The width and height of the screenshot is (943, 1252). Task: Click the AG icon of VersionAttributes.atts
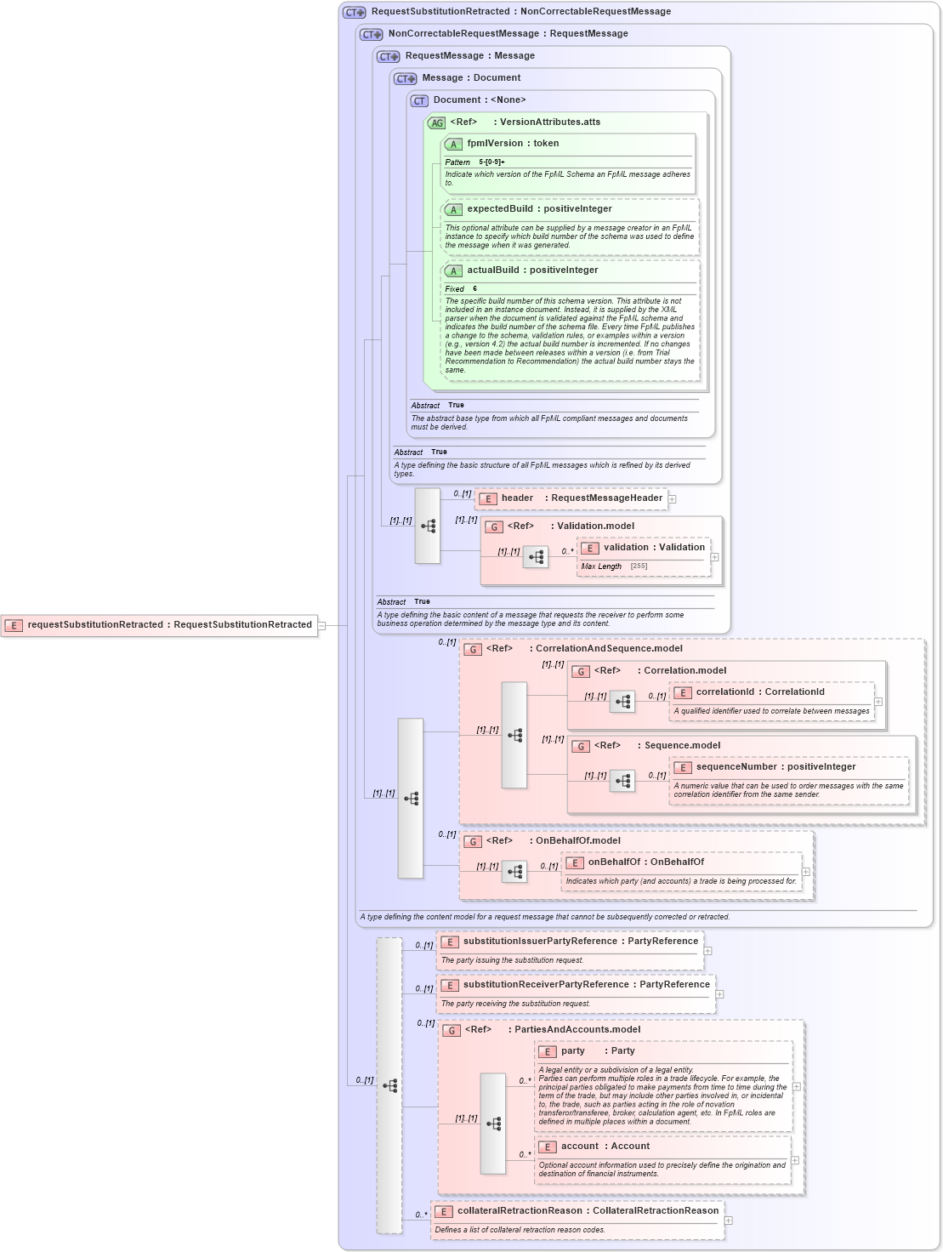click(x=436, y=122)
